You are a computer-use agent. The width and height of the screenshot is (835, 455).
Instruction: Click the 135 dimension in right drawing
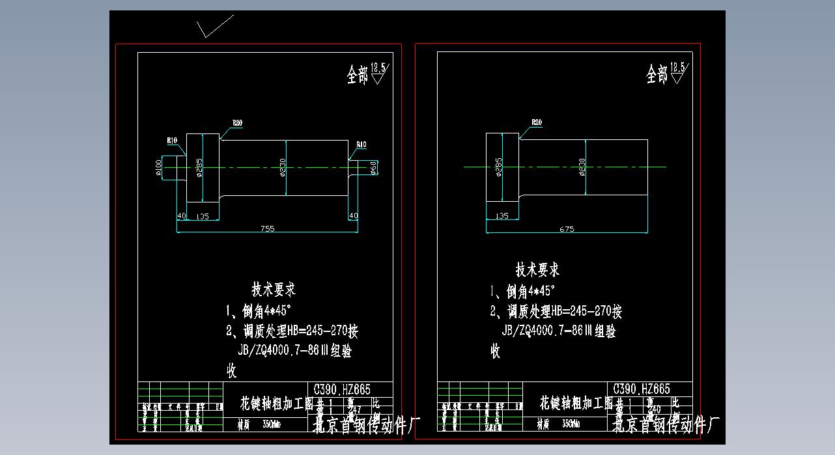click(502, 216)
